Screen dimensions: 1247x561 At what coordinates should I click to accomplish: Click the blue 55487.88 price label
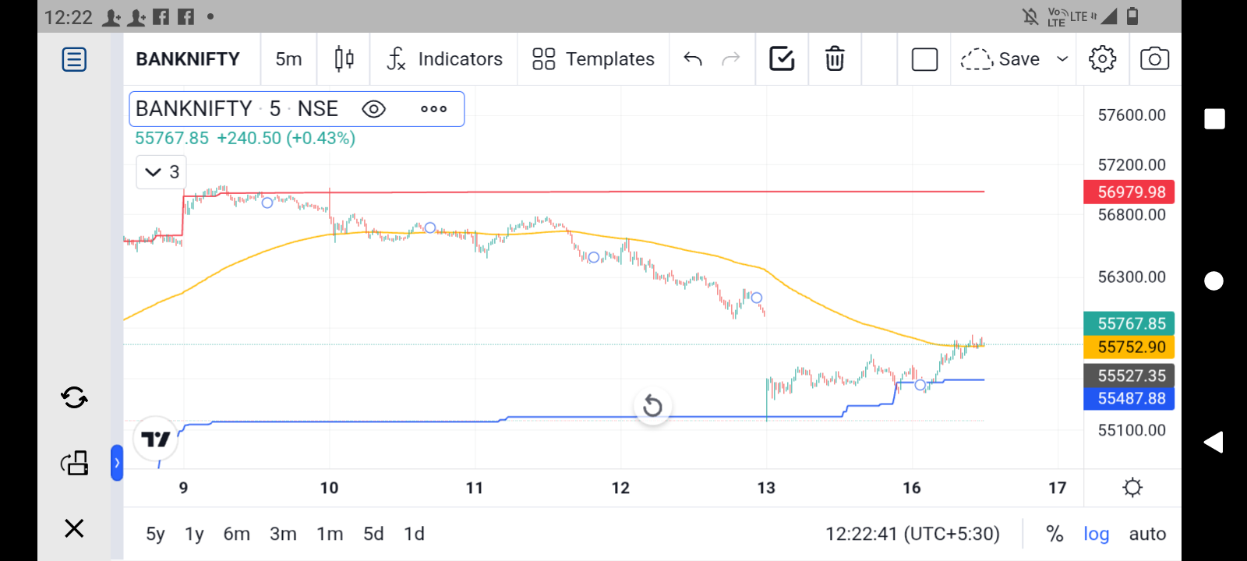coord(1129,399)
